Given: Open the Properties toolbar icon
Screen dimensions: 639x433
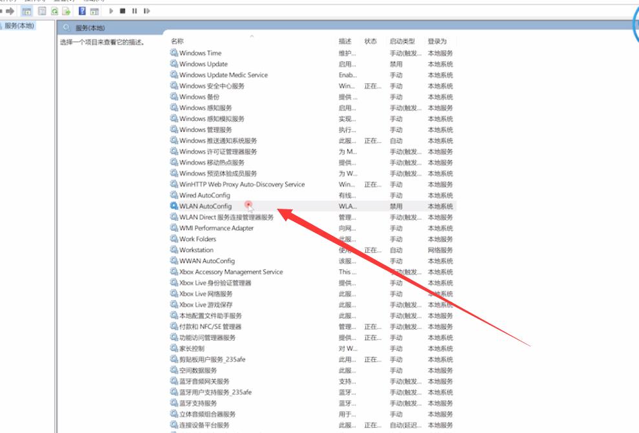Looking at the screenshot, I should [42, 11].
